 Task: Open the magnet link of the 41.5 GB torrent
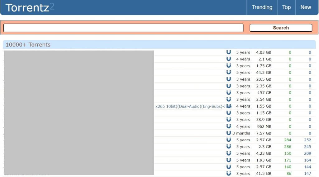point(229,173)
